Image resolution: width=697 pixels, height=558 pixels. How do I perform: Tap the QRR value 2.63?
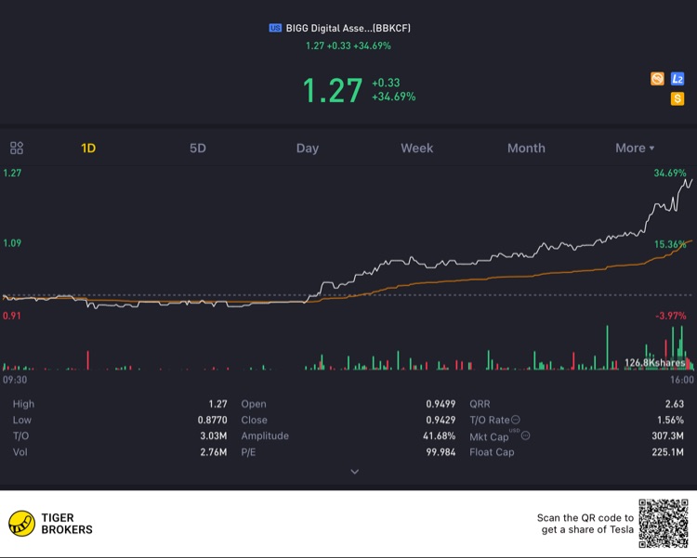(x=675, y=404)
